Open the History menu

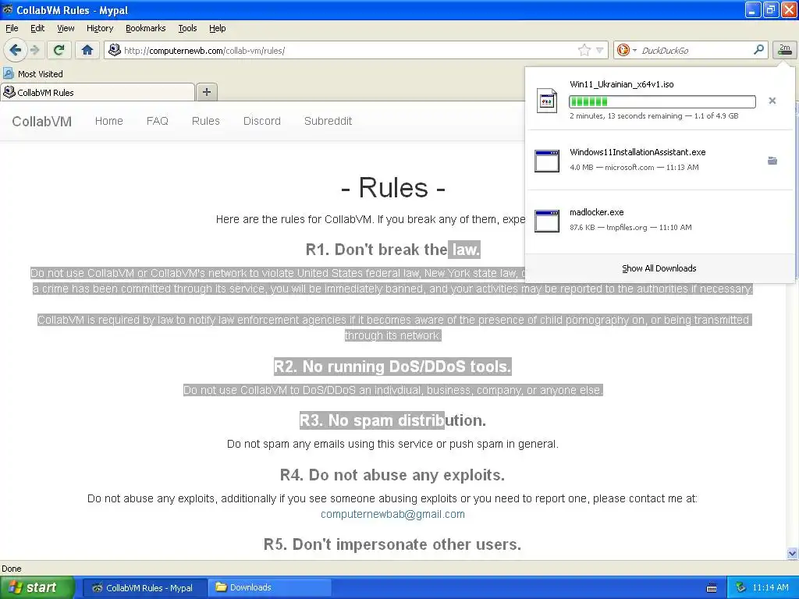100,28
